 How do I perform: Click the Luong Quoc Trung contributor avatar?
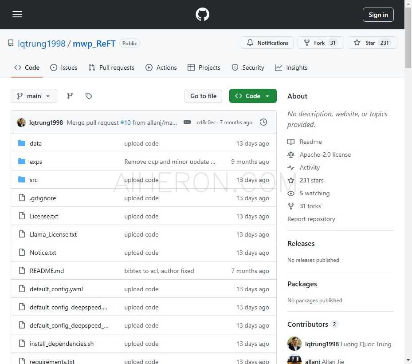coord(294,344)
